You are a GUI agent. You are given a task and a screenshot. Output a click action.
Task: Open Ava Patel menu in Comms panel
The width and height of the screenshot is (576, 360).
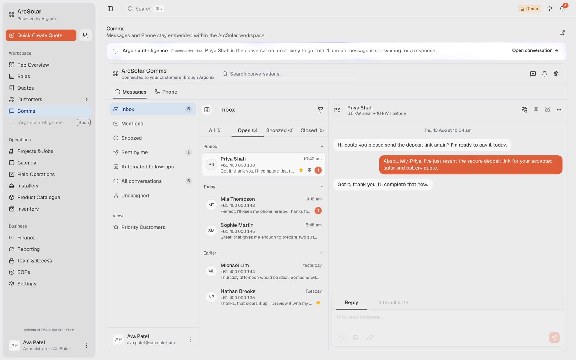pos(190,339)
